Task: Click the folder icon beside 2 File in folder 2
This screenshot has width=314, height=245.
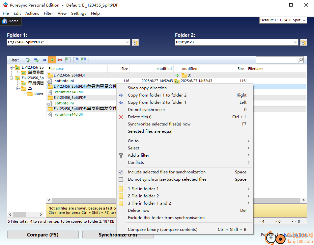Action: (121, 196)
